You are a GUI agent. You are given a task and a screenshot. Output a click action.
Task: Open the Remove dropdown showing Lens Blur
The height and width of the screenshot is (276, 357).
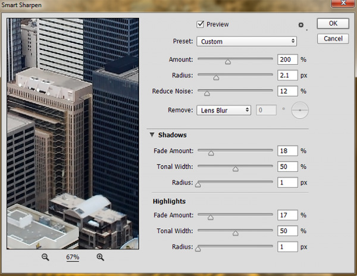point(224,110)
